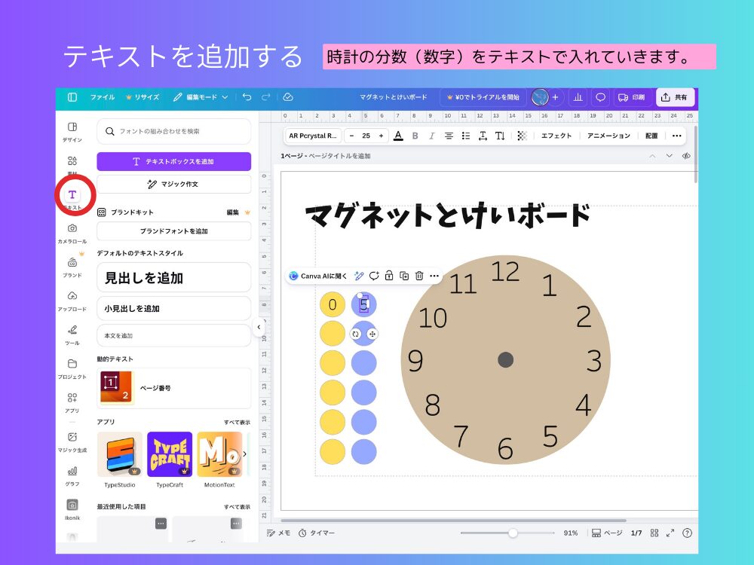754x565 pixels.
Task: Open the 編集モード dropdown
Action: 201,97
